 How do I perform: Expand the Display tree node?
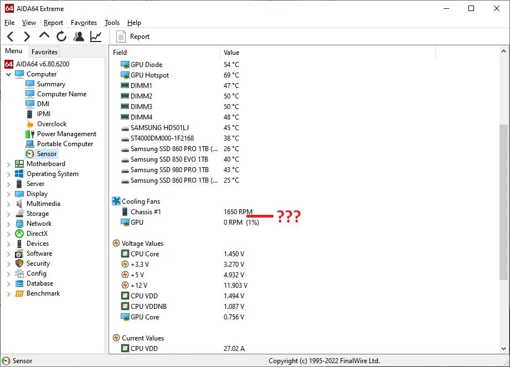8,194
